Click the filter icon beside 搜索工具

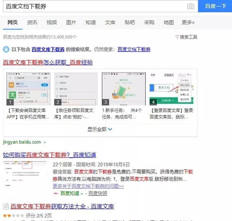(177, 37)
